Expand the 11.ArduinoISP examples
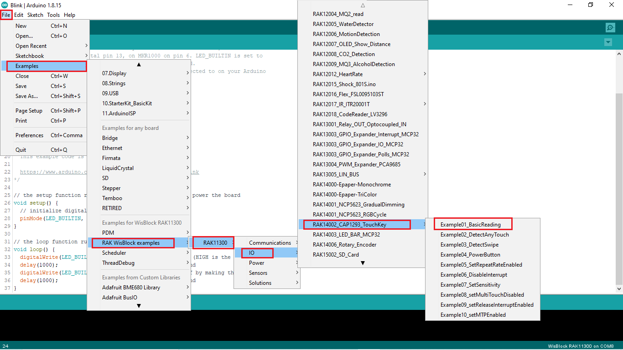 tap(139, 113)
